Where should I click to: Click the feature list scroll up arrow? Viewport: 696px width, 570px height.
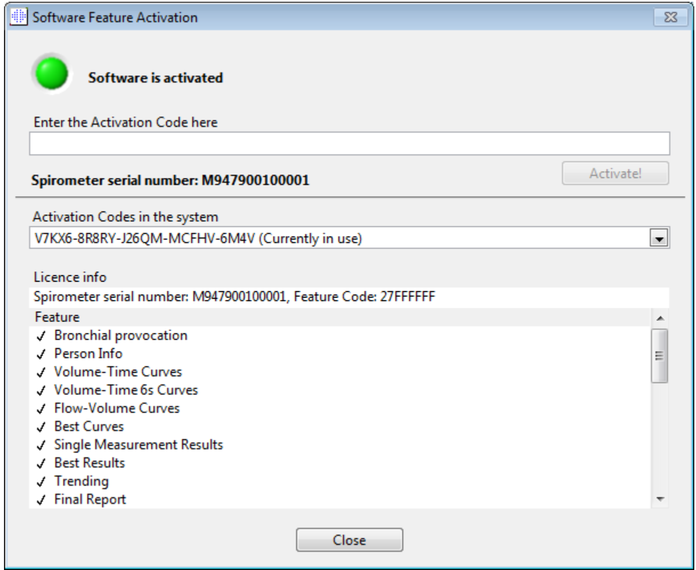pyautogui.click(x=660, y=317)
